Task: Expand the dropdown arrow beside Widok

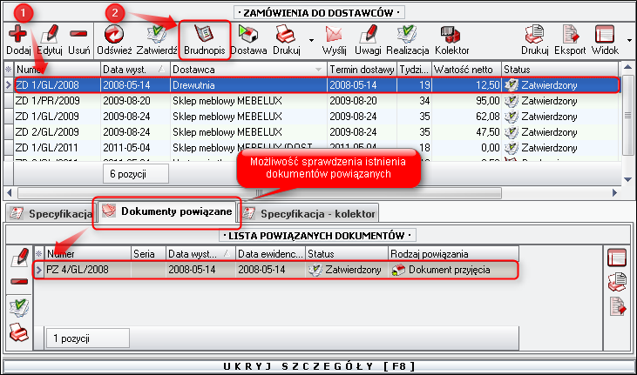Action: (629, 40)
